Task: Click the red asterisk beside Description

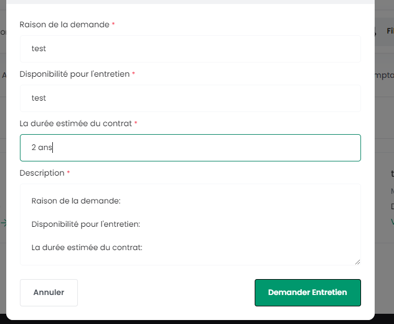Action: (68, 172)
